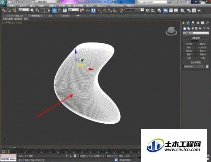Click the GeoSphere primitive button
The width and height of the screenshot is (211, 162).
coord(203,48)
